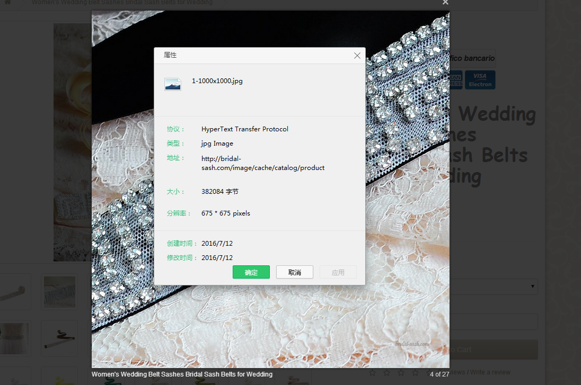The width and height of the screenshot is (581, 385).
Task: Select the bridal-sash.com image address text
Action: pos(263,163)
